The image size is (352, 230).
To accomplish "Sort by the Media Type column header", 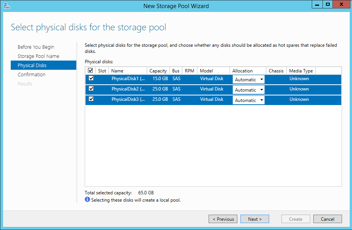I will click(x=301, y=71).
